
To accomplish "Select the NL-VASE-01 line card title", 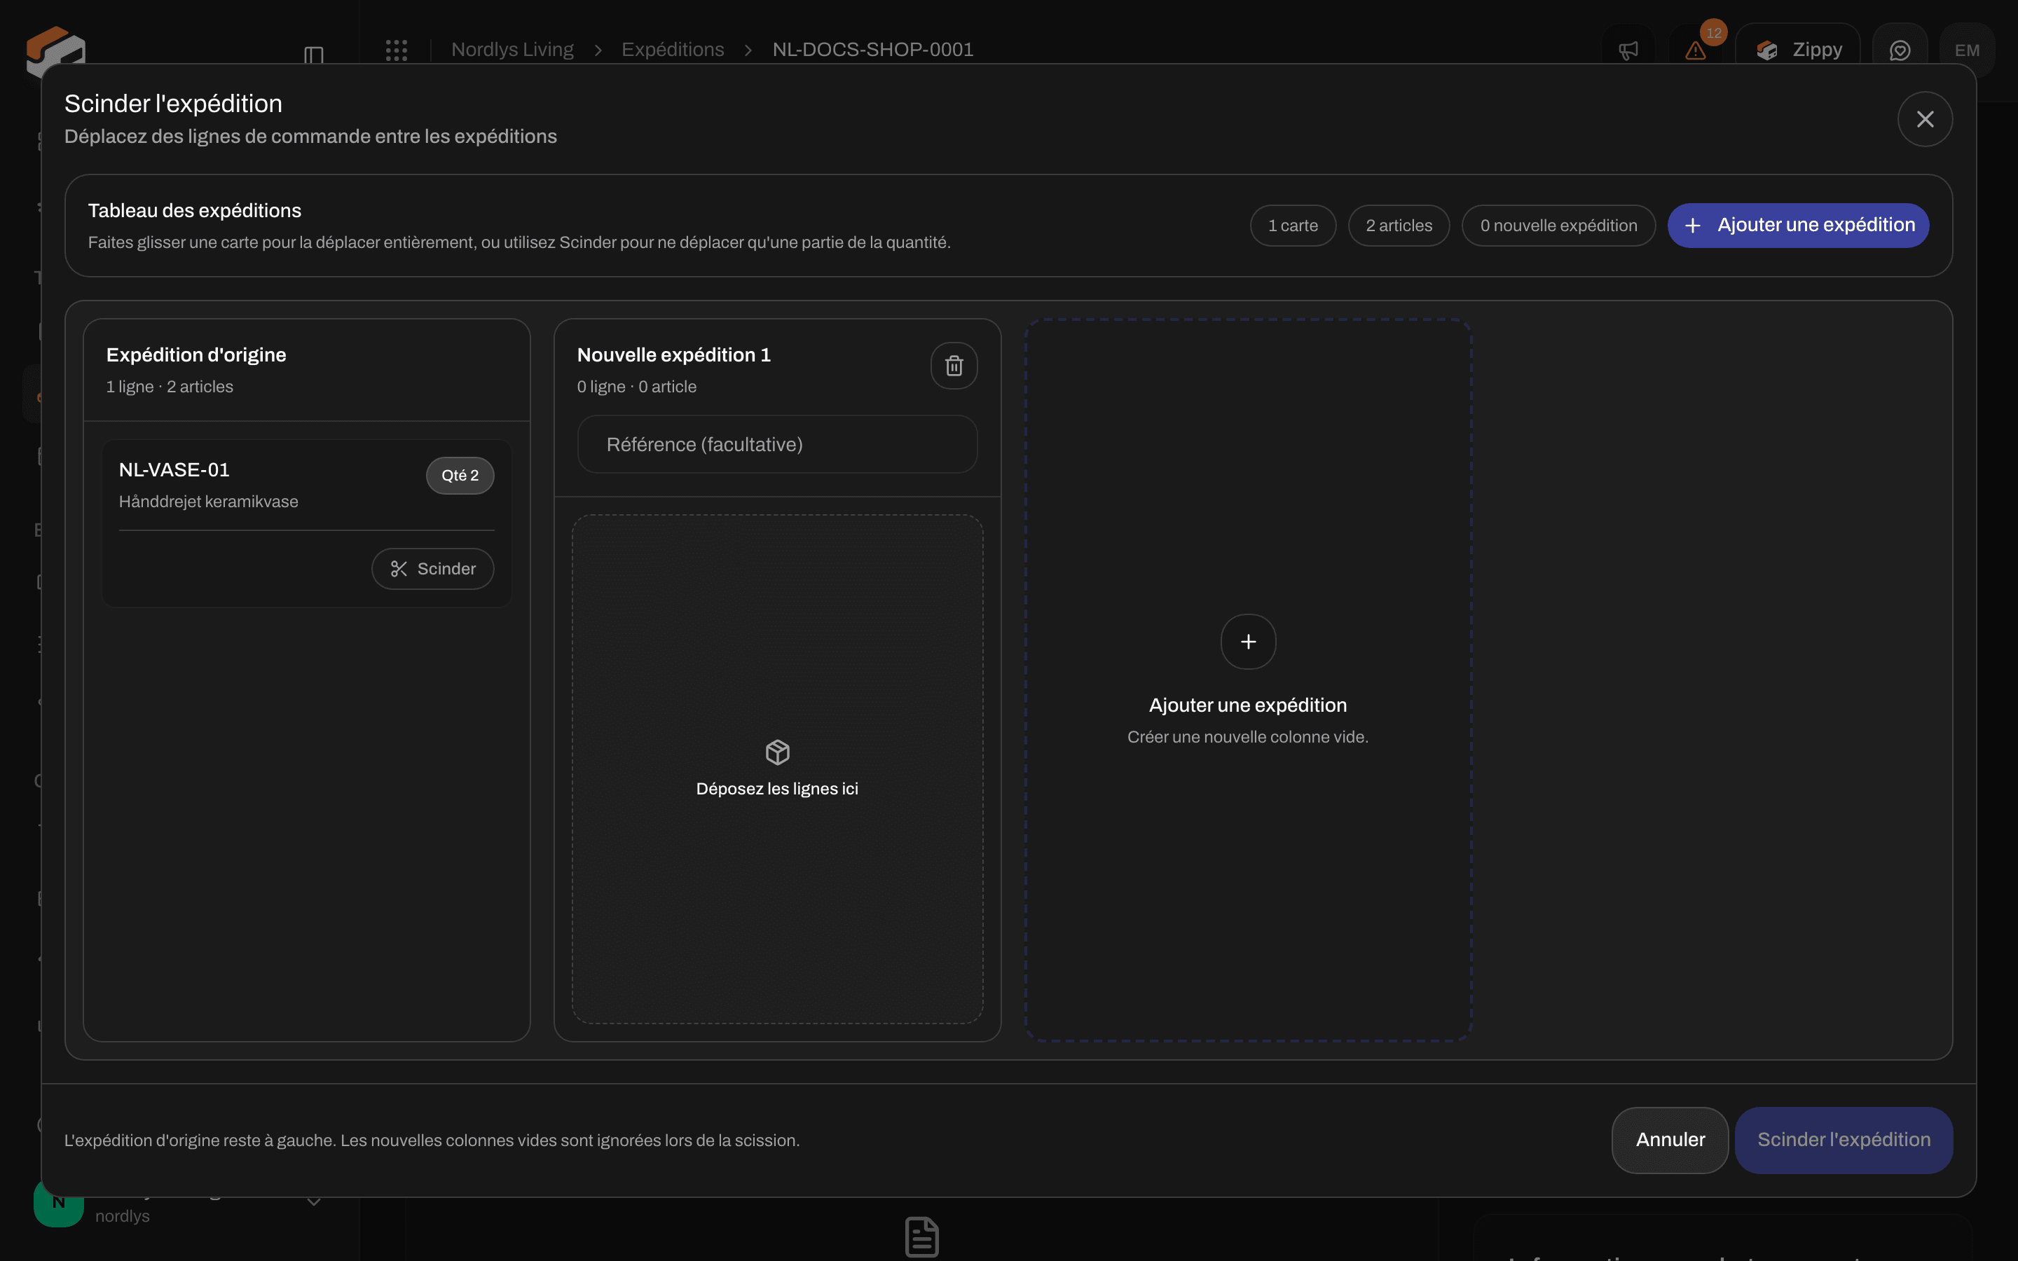I will click(174, 469).
